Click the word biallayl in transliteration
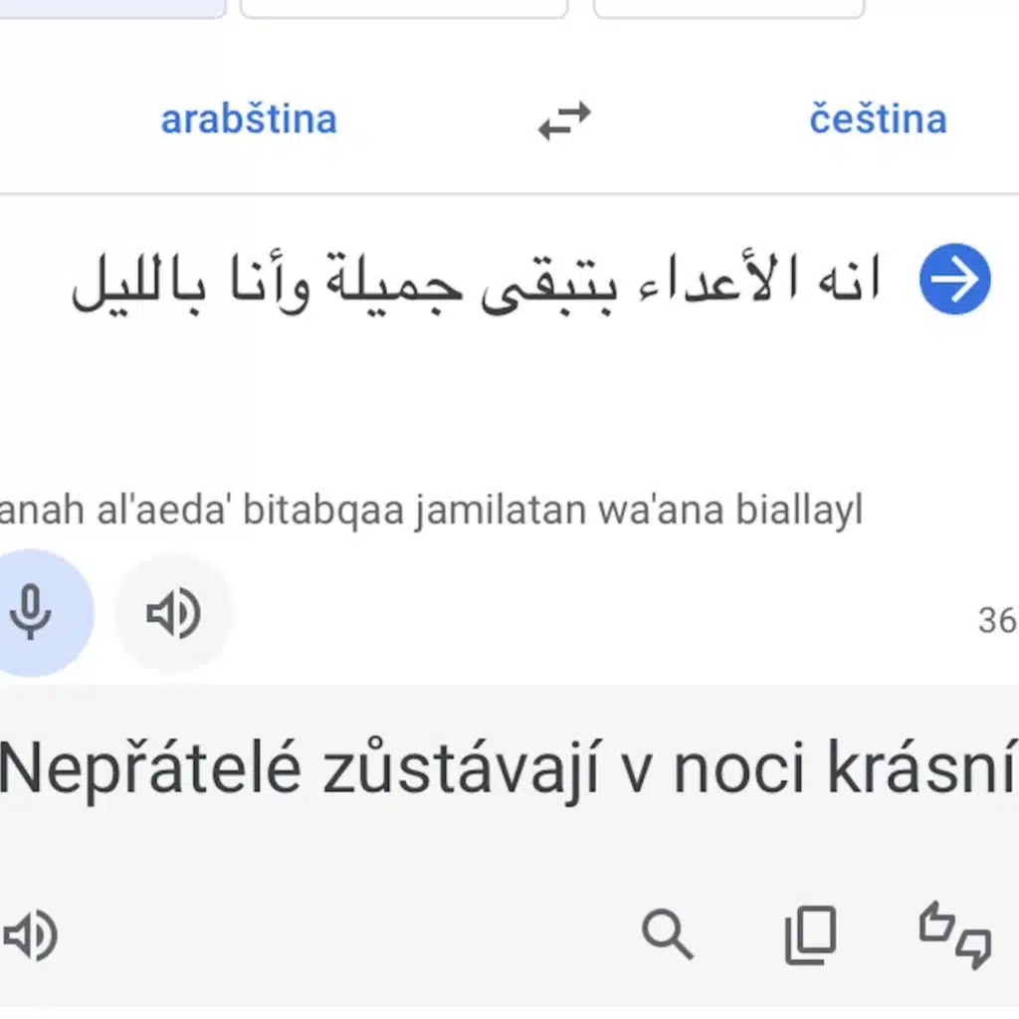The width and height of the screenshot is (1019, 1019). [x=799, y=509]
